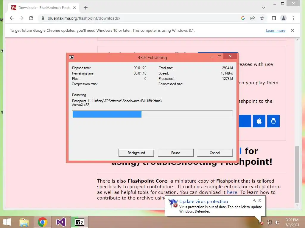Maximize the 7-Zip extracting dialog
The height and width of the screenshot is (228, 305).
pyautogui.click(x=220, y=56)
